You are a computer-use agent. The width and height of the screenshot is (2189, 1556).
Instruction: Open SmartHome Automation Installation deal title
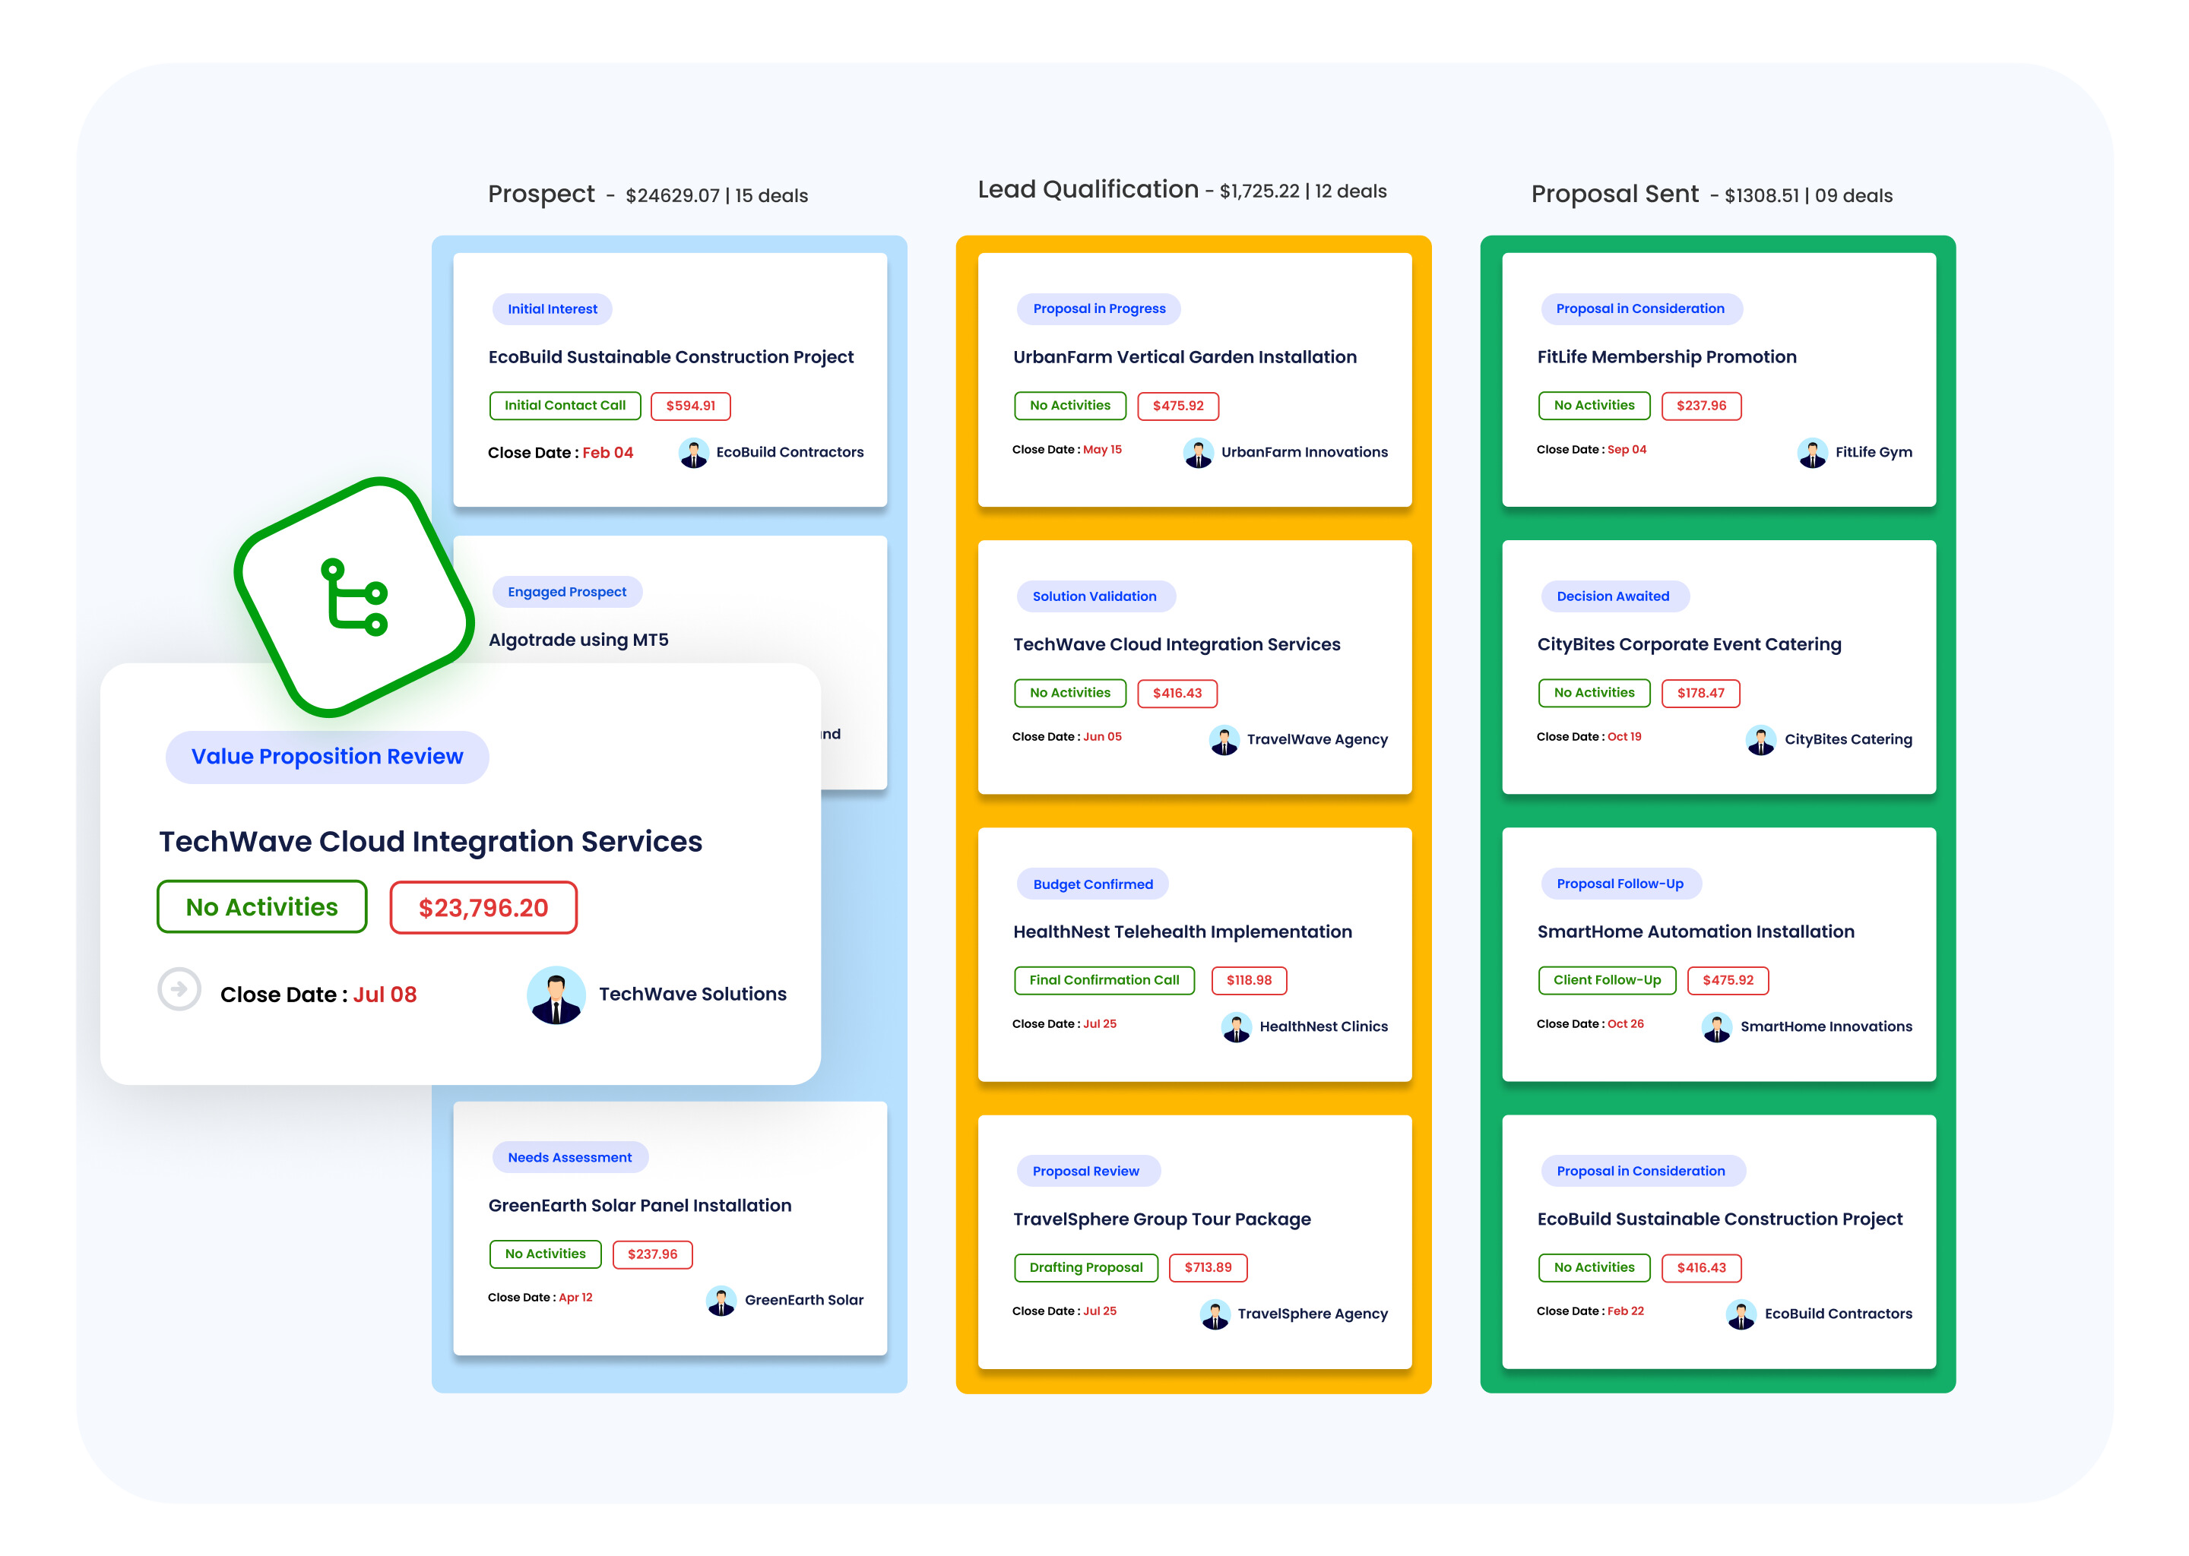tap(1696, 932)
